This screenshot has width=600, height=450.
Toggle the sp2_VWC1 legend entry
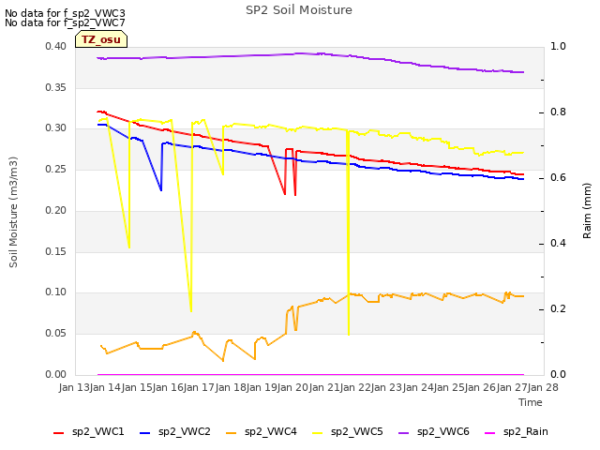click(89, 432)
